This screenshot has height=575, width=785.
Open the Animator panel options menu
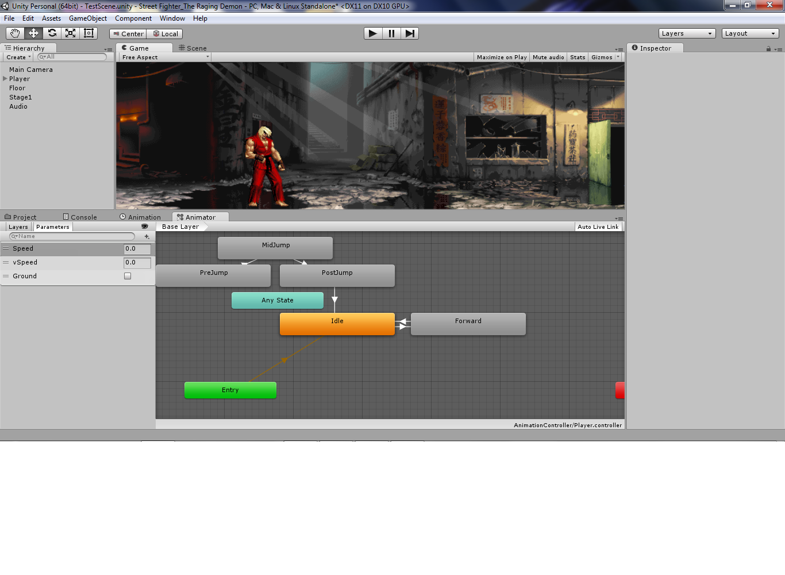pos(619,218)
